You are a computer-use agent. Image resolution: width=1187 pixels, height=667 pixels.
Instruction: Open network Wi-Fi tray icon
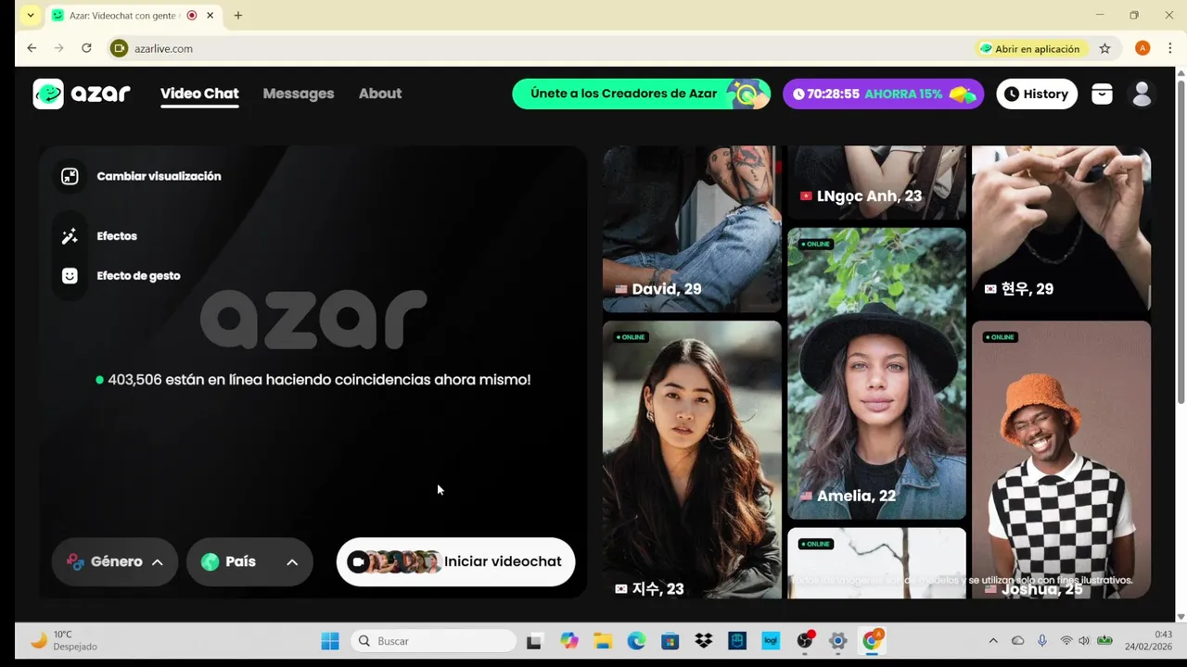1066,641
